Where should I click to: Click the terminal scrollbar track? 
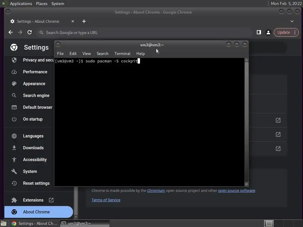[x=246, y=122]
